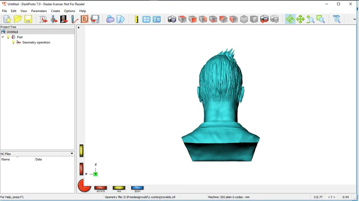359x201 pixels.
Task: Collapse the Part tree node
Action: click(3, 37)
